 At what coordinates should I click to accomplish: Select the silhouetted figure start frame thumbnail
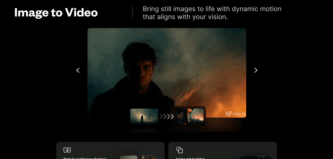pyautogui.click(x=144, y=116)
